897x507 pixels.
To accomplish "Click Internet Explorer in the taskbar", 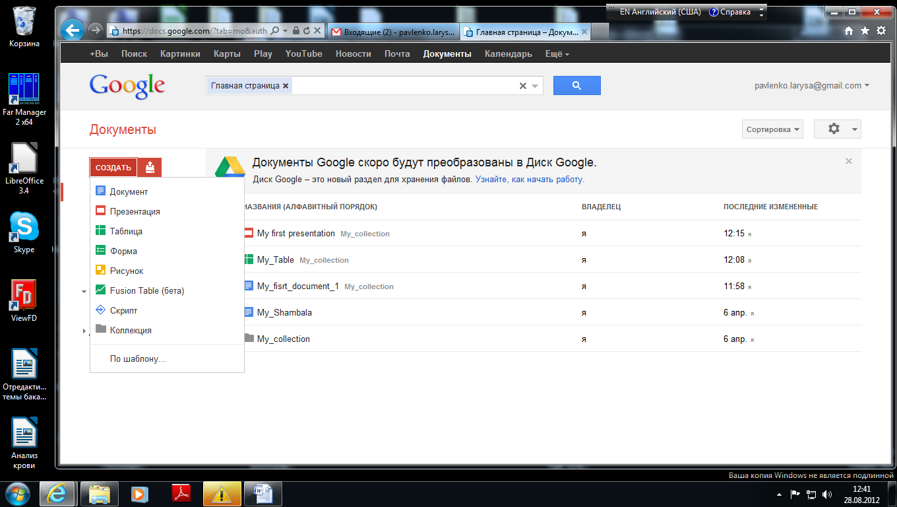I will point(57,493).
